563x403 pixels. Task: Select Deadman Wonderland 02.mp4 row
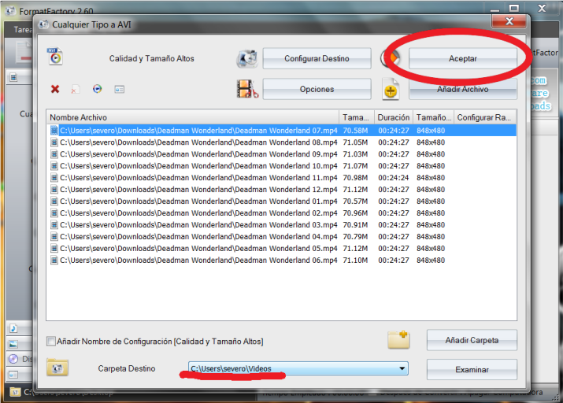[x=282, y=213]
